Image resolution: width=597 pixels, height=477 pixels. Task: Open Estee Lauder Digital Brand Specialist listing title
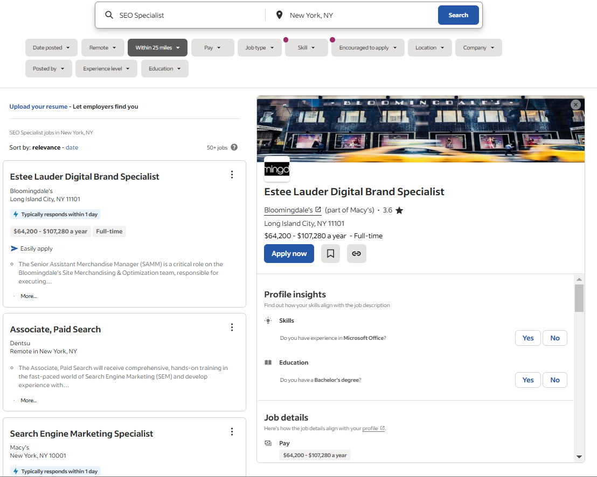click(85, 176)
